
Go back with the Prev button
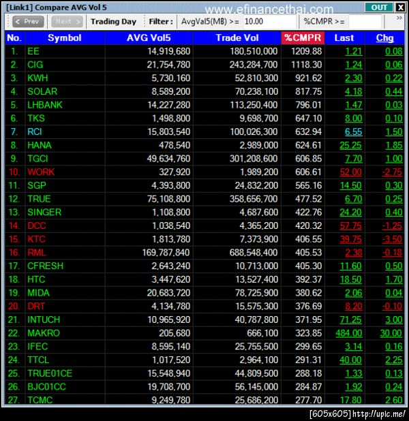point(28,22)
